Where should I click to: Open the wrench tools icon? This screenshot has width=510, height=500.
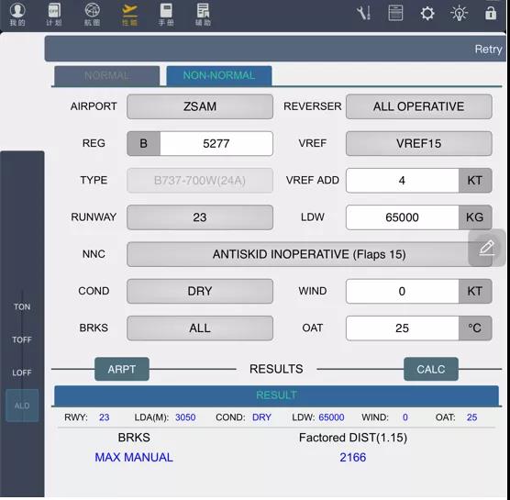(x=363, y=14)
